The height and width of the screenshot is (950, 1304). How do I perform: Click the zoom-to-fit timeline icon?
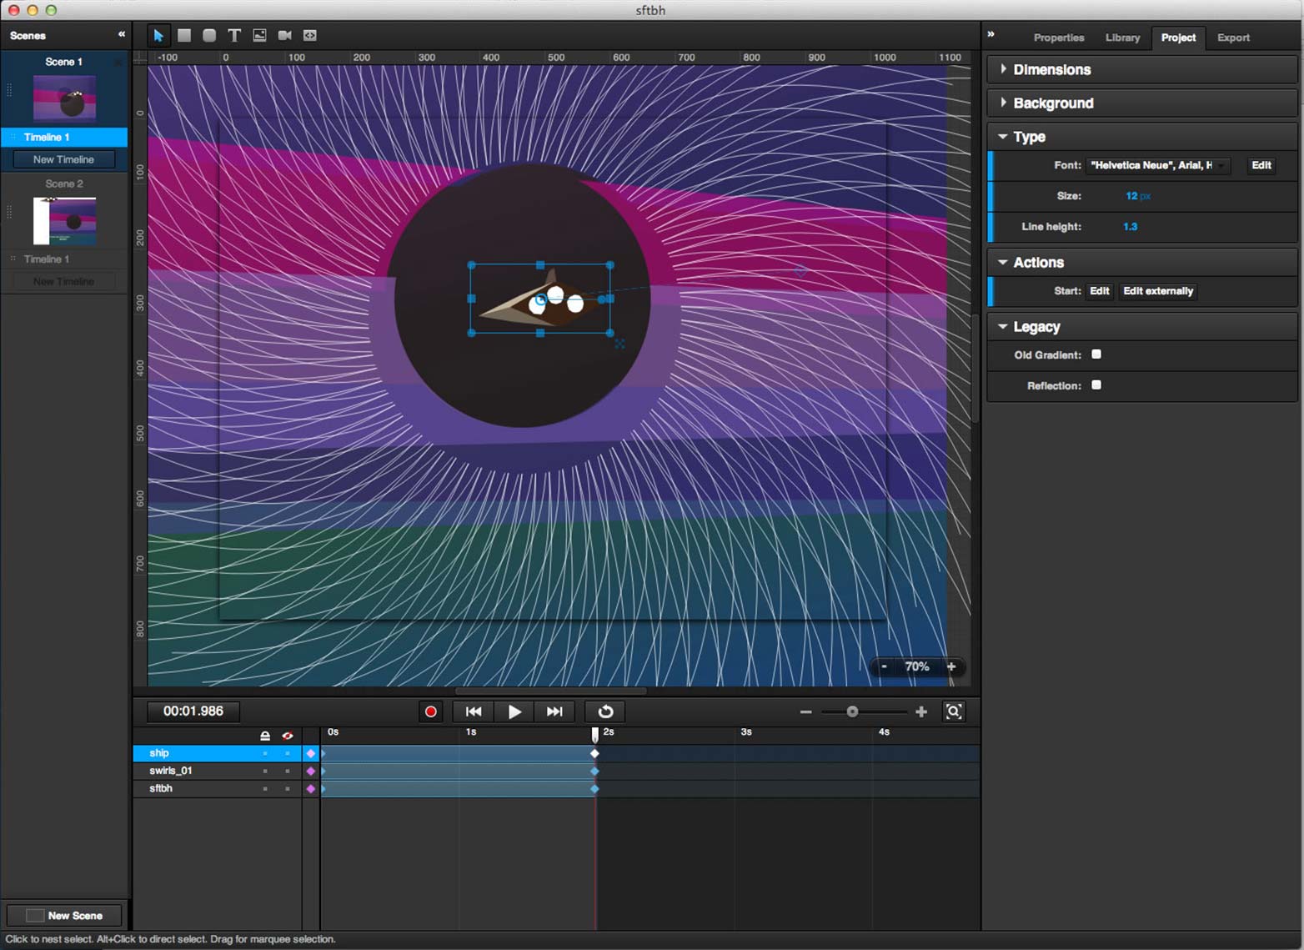954,711
